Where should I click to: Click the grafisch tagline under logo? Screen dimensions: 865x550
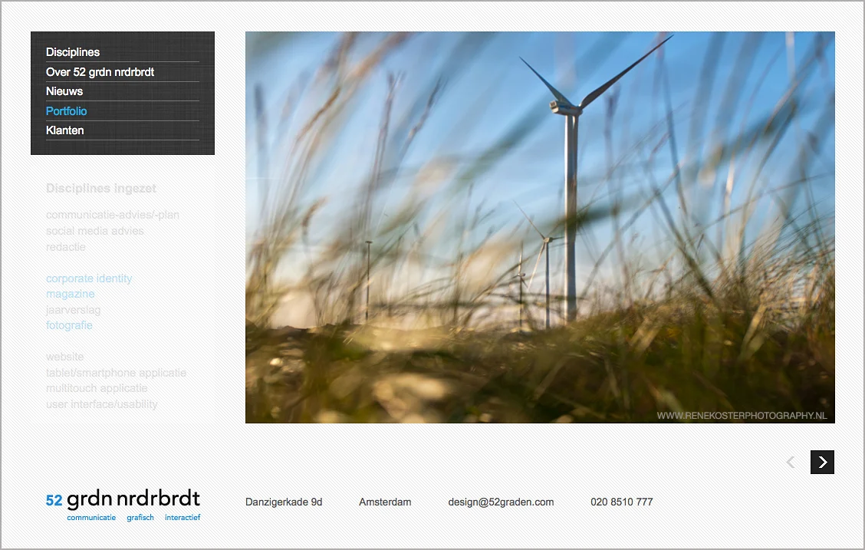140,518
